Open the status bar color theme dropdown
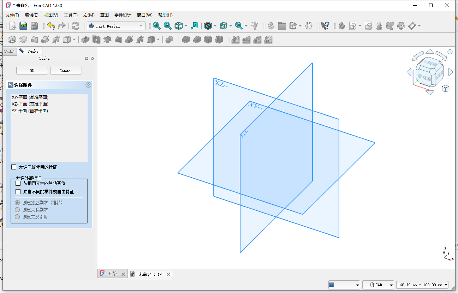 (344, 285)
